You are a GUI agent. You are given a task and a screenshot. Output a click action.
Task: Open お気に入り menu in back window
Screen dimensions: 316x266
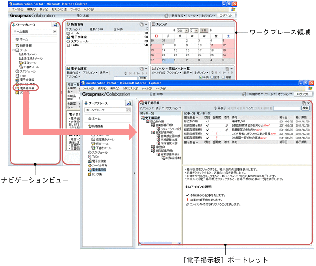pos(59,9)
